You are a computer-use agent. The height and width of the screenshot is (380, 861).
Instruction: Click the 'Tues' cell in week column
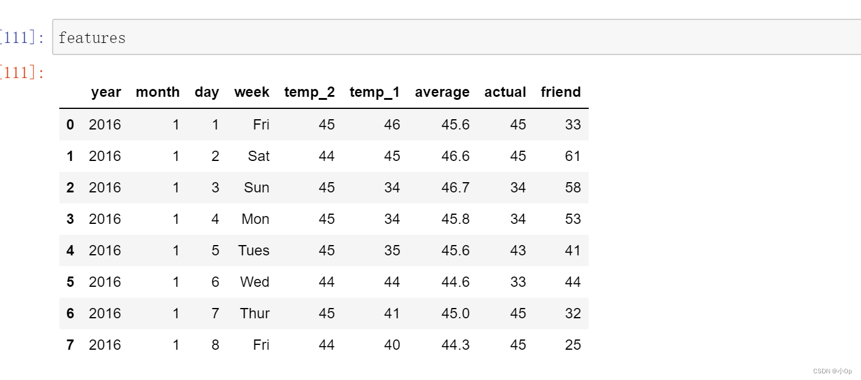click(254, 251)
